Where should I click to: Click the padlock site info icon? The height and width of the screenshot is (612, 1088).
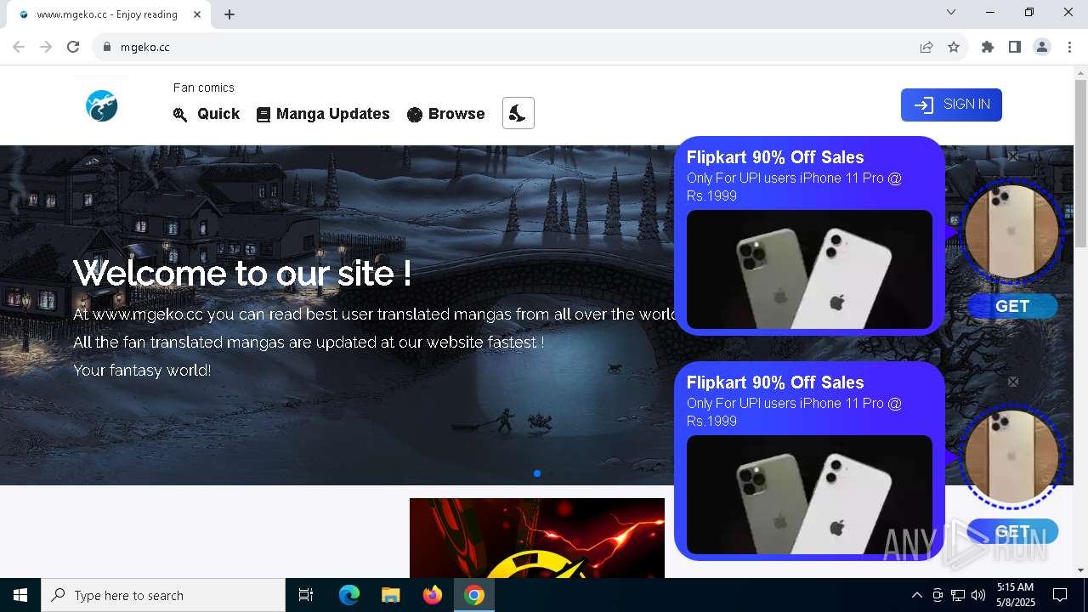coord(107,47)
